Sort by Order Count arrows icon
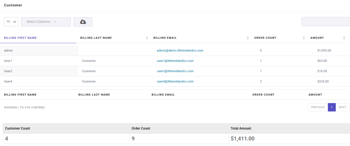 [x=304, y=38]
